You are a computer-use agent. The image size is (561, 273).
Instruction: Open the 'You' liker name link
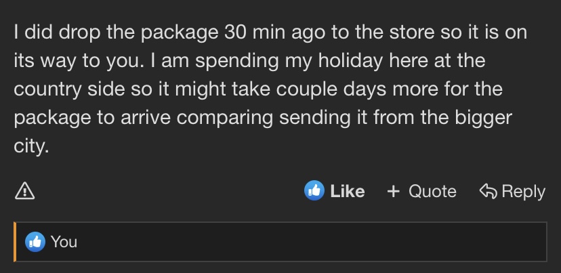64,241
